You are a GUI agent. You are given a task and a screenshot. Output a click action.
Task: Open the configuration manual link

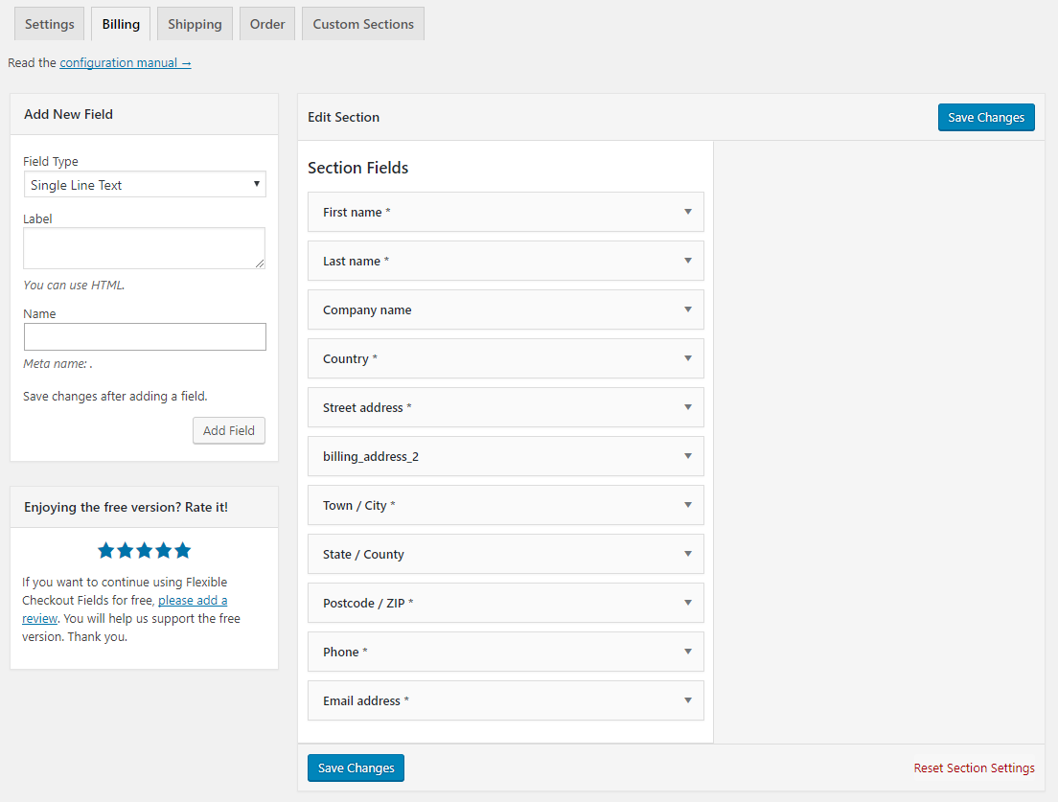point(126,62)
